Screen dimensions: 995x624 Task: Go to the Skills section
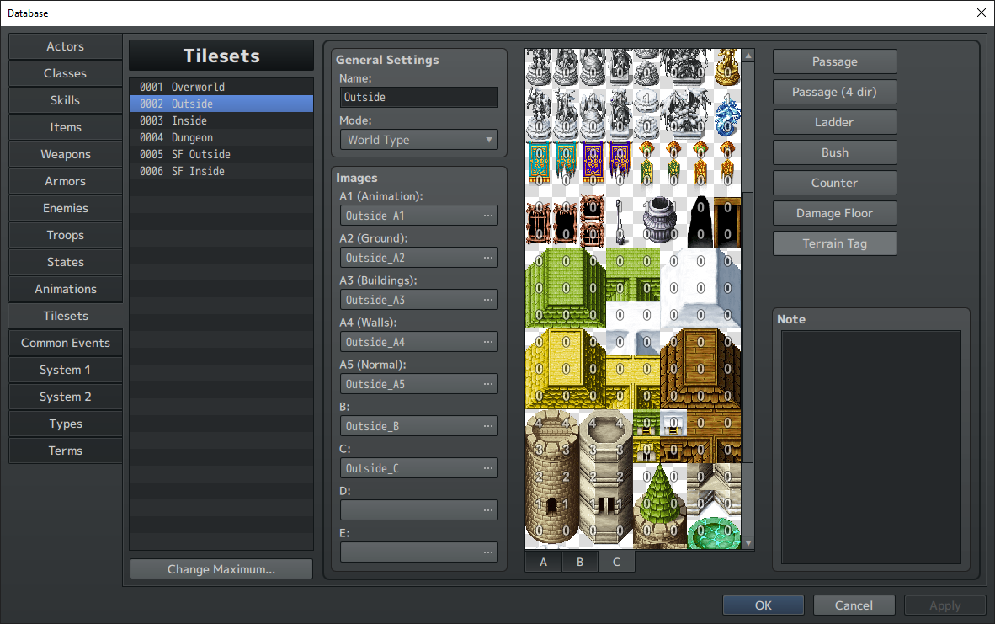point(66,100)
